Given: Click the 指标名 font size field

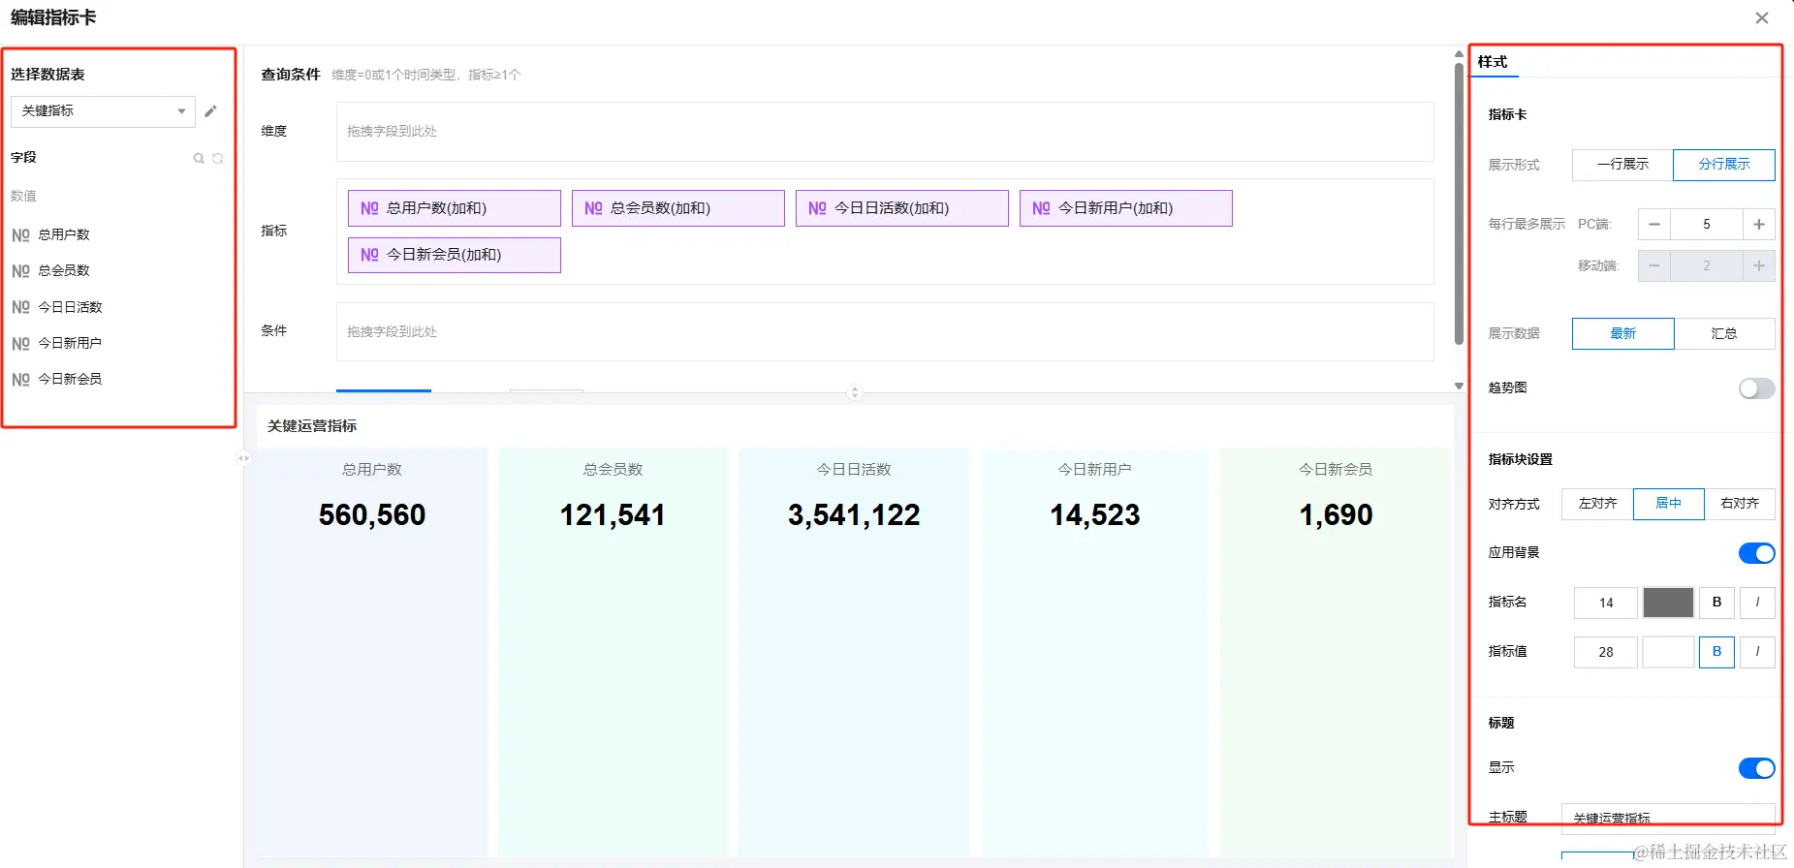Looking at the screenshot, I should click(1606, 603).
